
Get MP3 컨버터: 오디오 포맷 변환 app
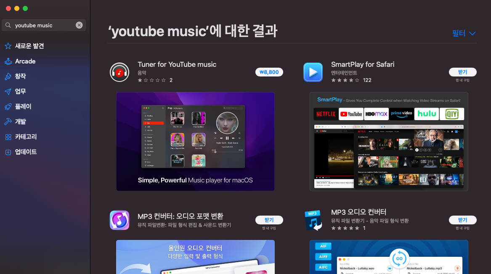[x=269, y=220]
